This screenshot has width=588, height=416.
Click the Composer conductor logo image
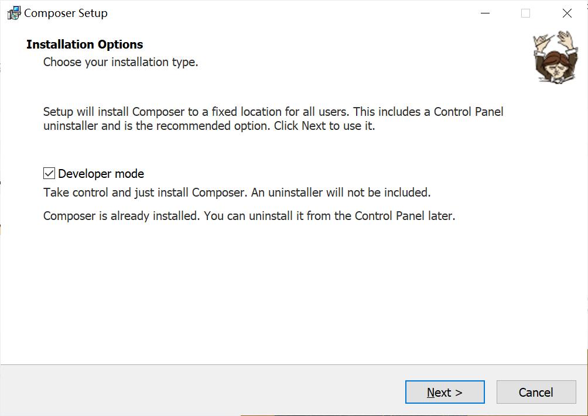click(x=555, y=57)
